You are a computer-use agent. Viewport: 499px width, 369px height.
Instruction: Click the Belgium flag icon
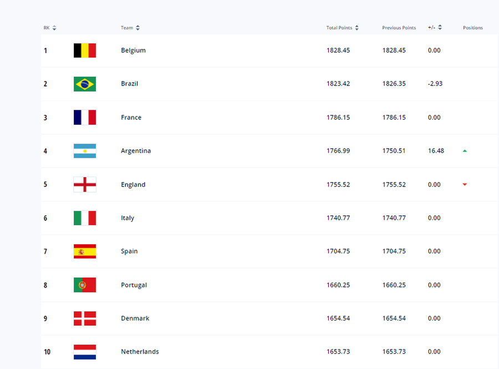tap(85, 50)
